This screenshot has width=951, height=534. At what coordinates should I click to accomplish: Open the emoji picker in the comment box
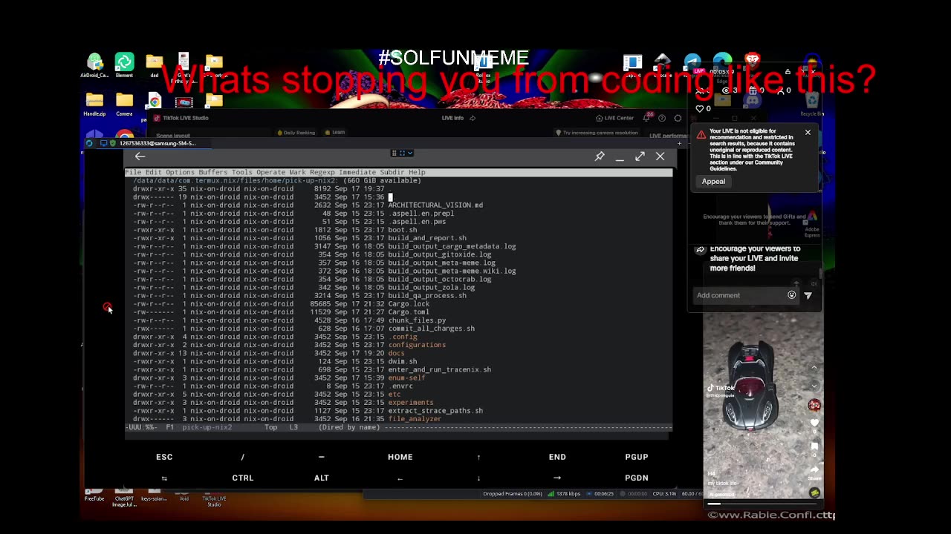[x=792, y=295]
